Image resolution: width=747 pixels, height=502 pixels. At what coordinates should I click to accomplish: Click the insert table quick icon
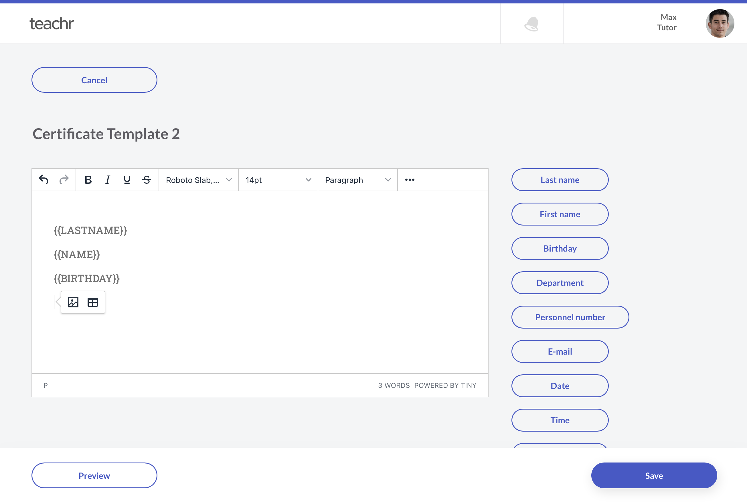tap(92, 302)
